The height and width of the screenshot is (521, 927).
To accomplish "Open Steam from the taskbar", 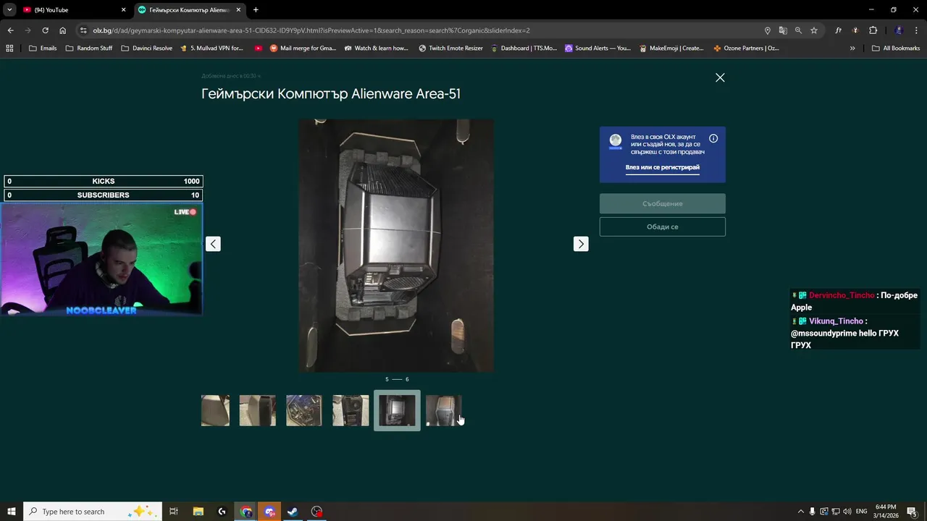I will click(x=293, y=512).
